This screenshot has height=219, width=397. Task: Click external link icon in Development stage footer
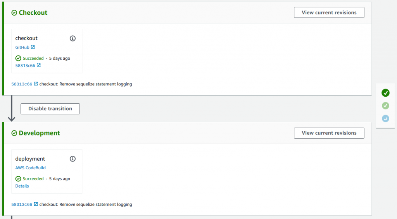pos(36,204)
